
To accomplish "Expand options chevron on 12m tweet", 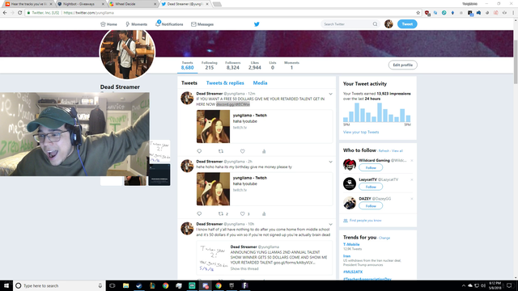I will (330, 94).
